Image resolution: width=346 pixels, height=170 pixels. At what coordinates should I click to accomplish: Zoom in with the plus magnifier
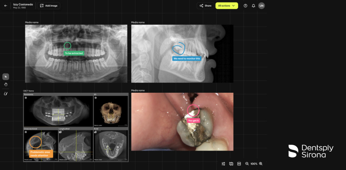tap(261, 164)
